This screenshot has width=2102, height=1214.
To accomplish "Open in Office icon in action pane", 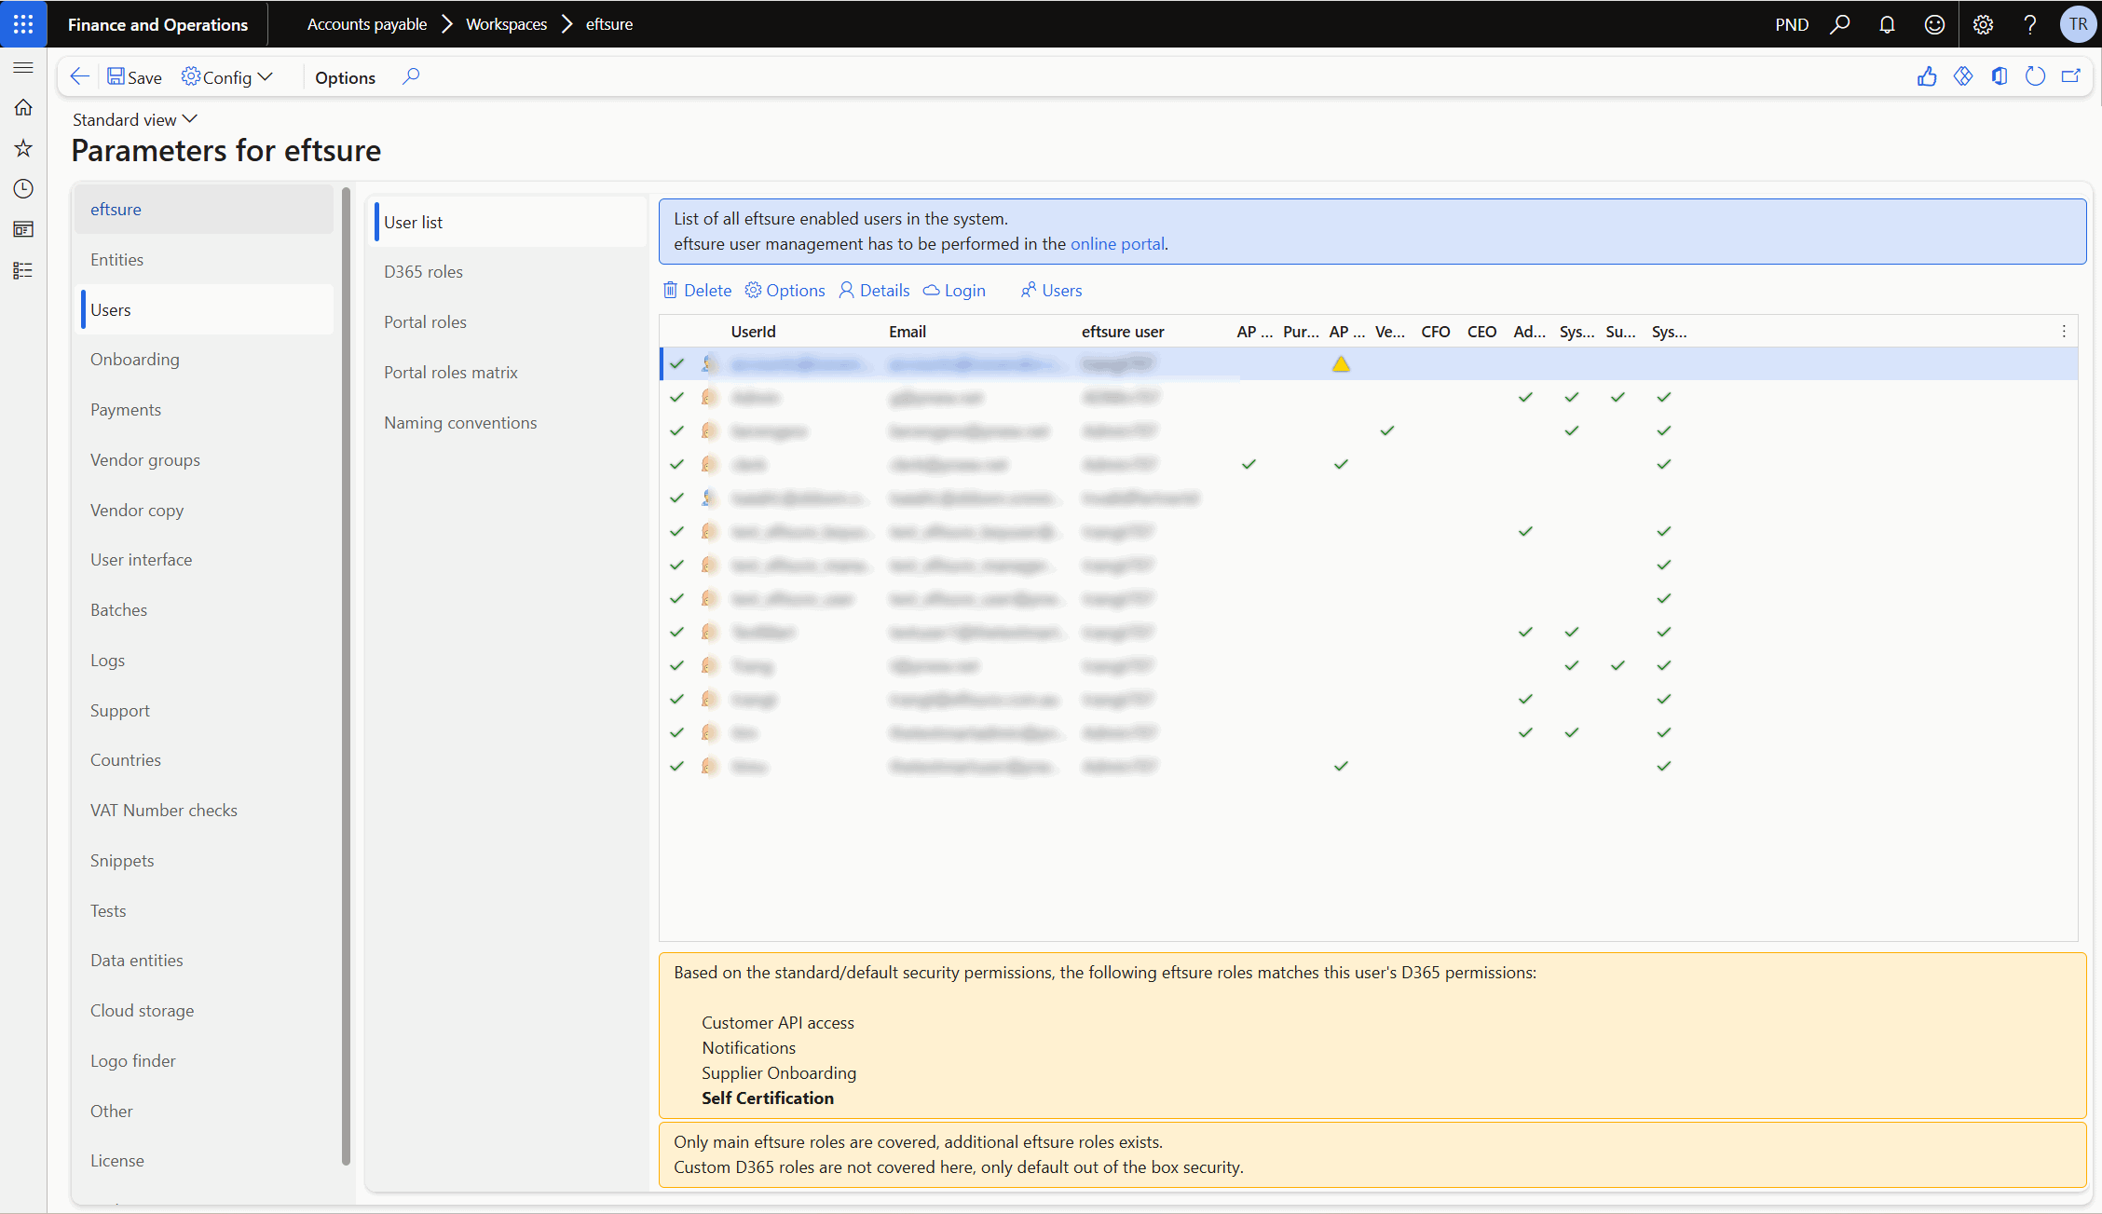I will tap(2000, 76).
